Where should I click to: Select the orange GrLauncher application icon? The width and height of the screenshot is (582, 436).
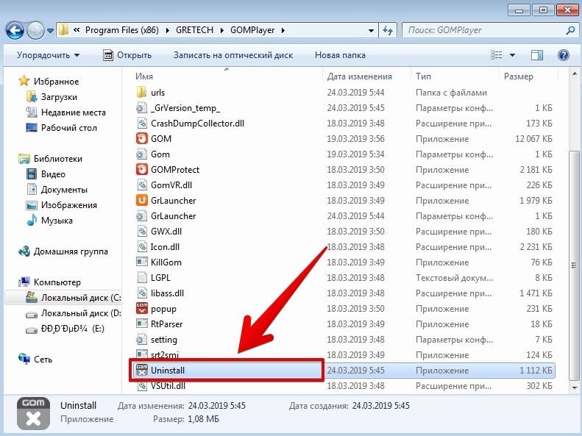click(141, 201)
